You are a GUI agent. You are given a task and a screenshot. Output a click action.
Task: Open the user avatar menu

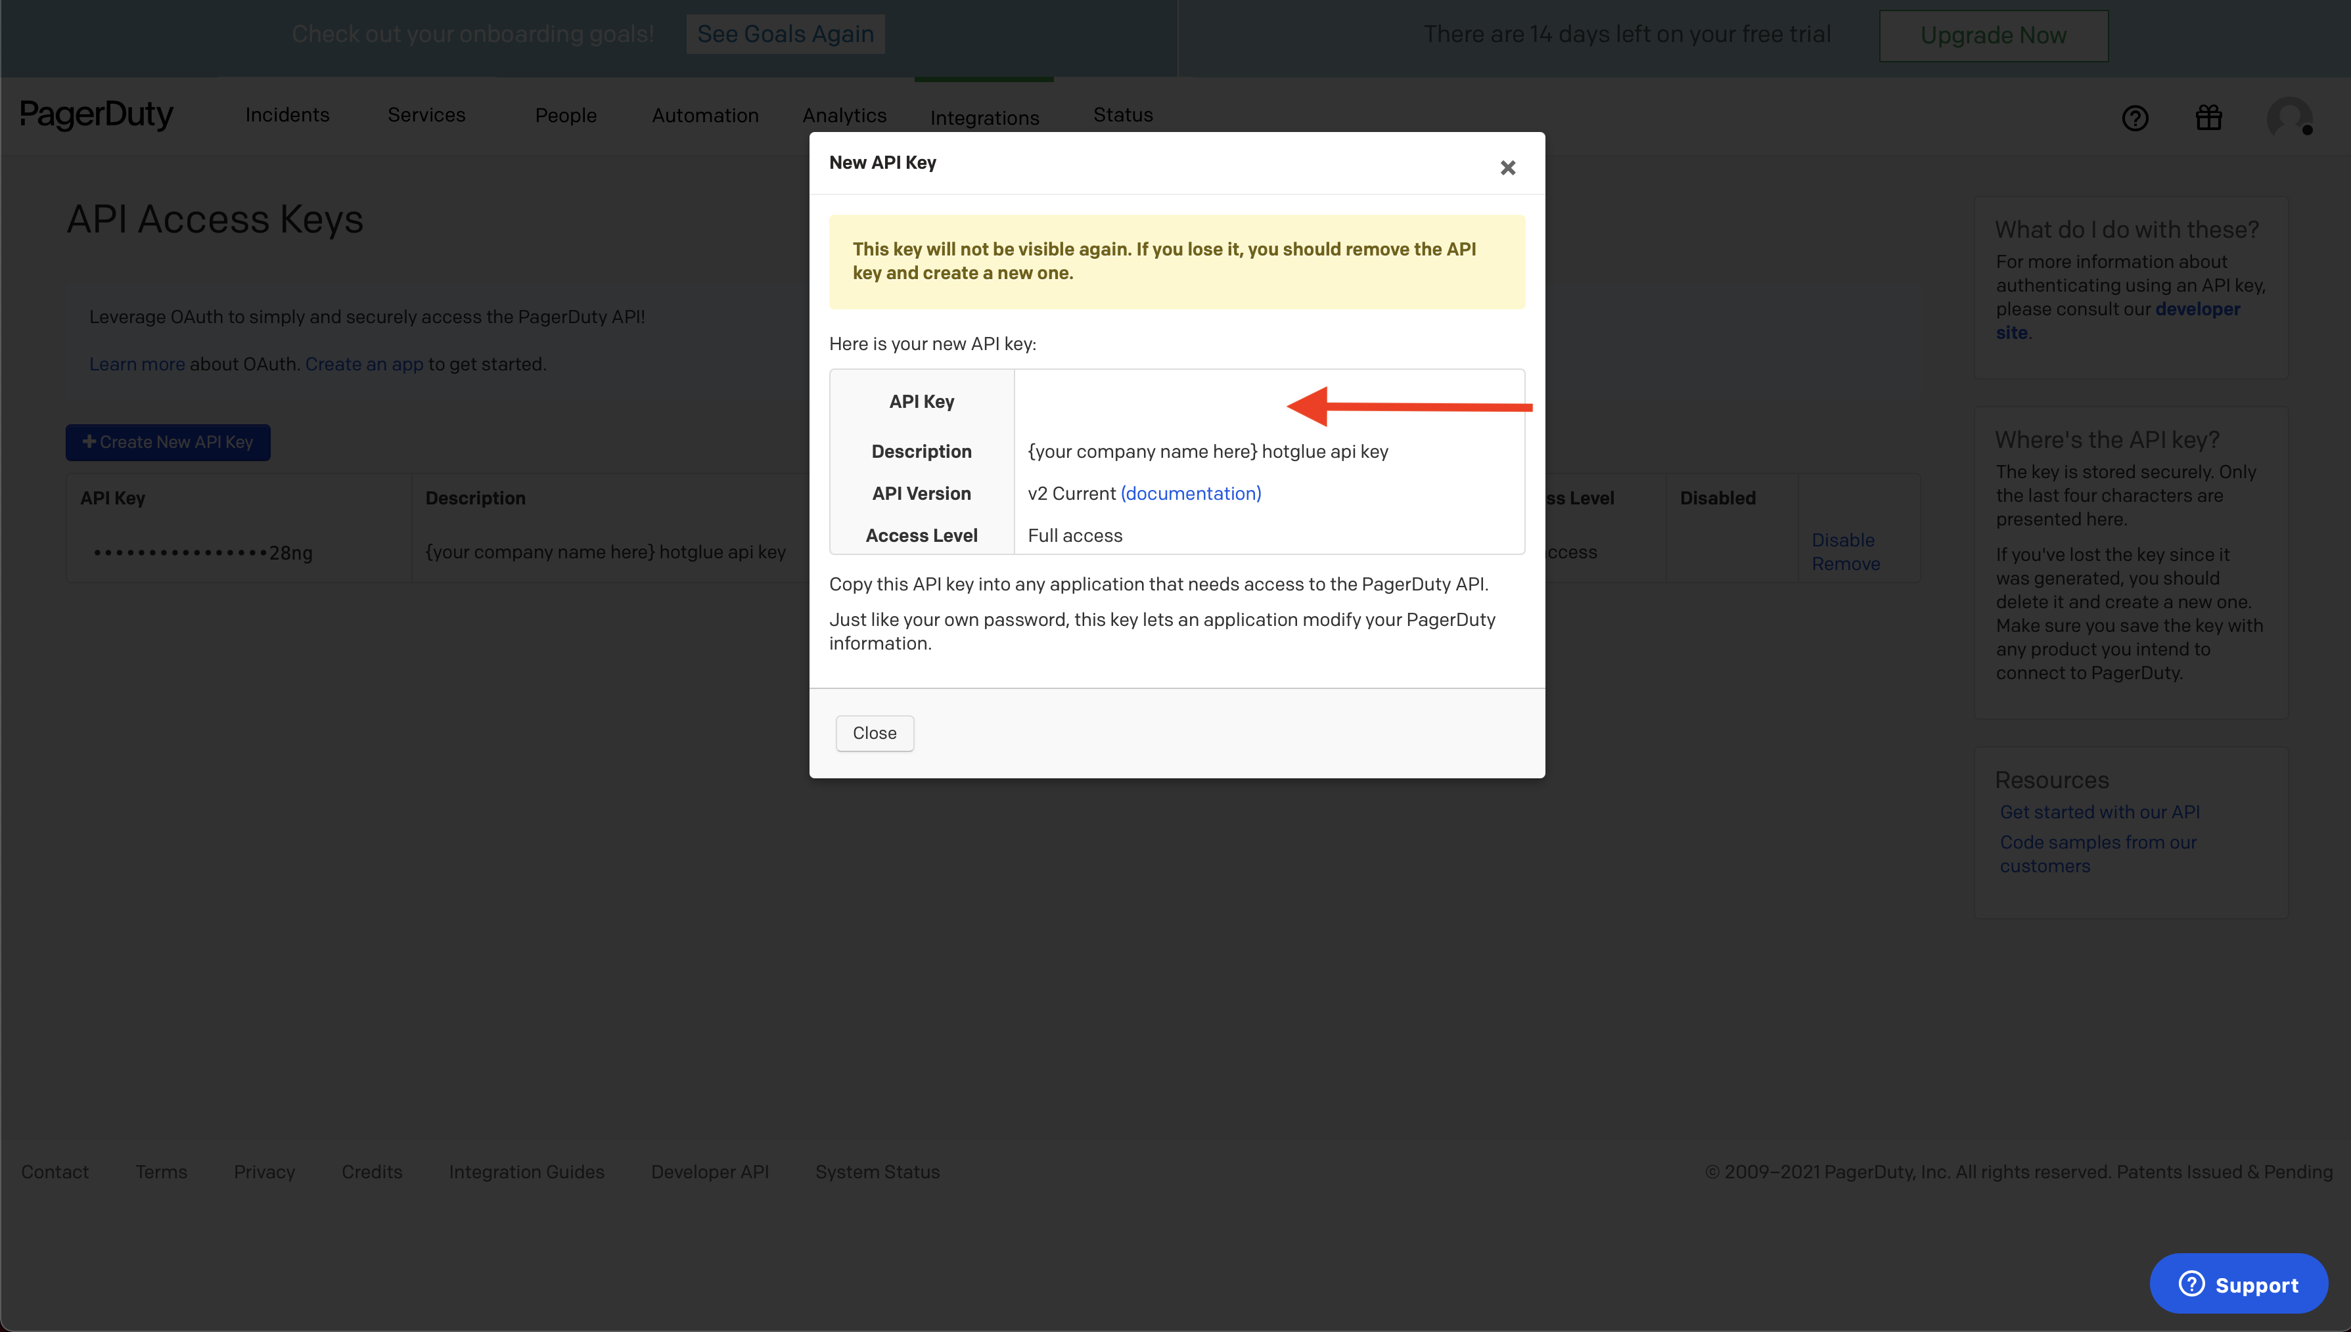coord(2289,118)
